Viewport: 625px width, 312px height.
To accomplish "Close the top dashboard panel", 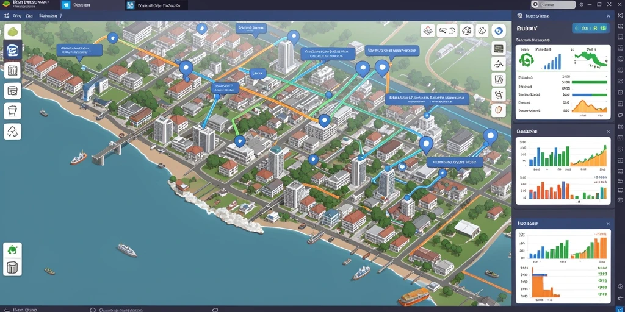I will [x=609, y=16].
